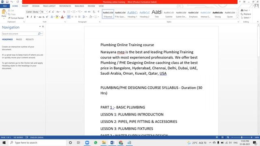Toggle Italic formatting

(x=31, y=17)
